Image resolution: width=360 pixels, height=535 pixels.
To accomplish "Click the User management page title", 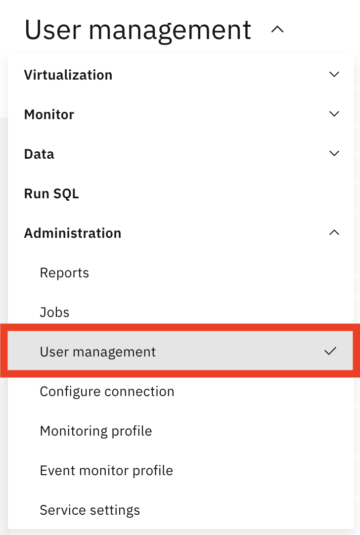I will coord(137,30).
